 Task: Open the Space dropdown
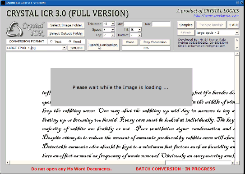click(113, 29)
